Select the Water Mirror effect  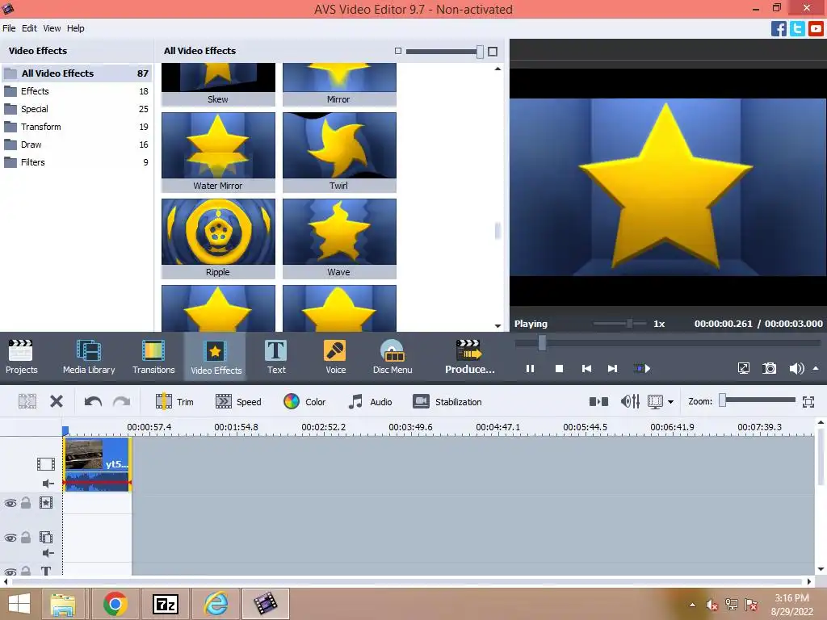tap(218, 152)
